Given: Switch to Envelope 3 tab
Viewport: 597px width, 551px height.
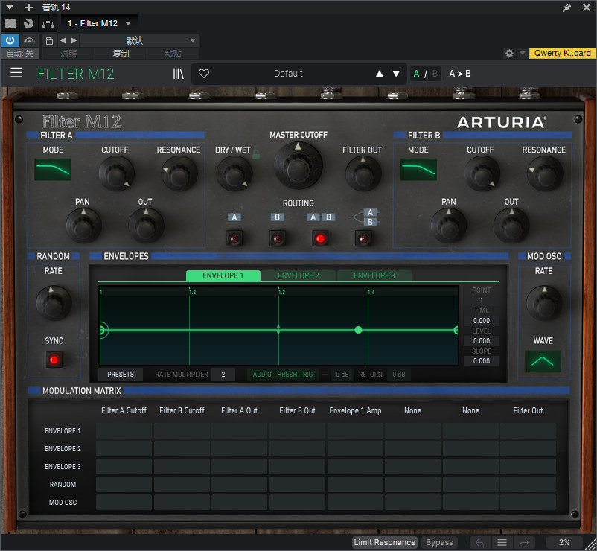Looking at the screenshot, I should coord(374,275).
